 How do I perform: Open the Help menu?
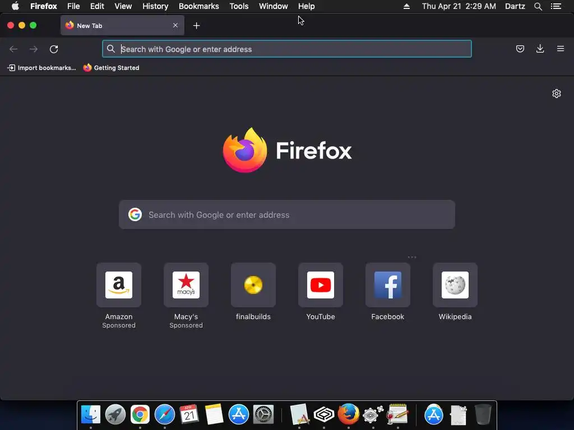click(x=307, y=6)
